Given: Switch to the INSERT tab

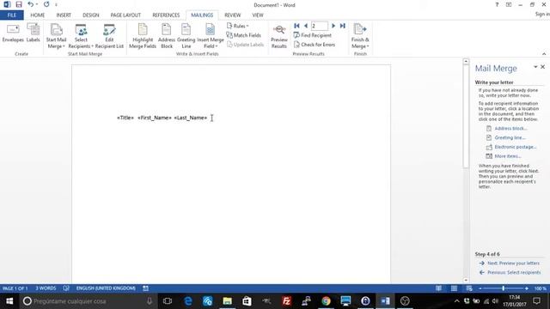Looking at the screenshot, I should [x=64, y=15].
